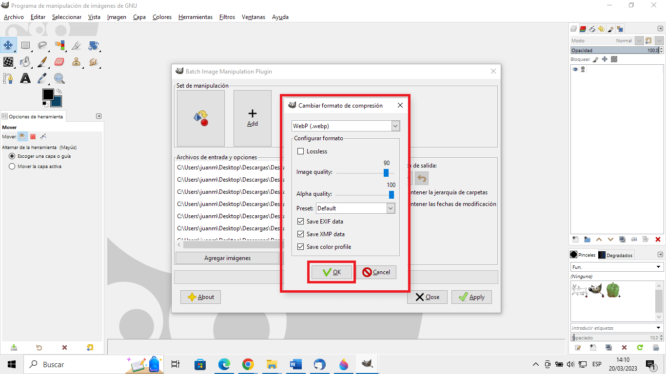
Task: Open File Explorer from the taskbar
Action: coord(272,364)
